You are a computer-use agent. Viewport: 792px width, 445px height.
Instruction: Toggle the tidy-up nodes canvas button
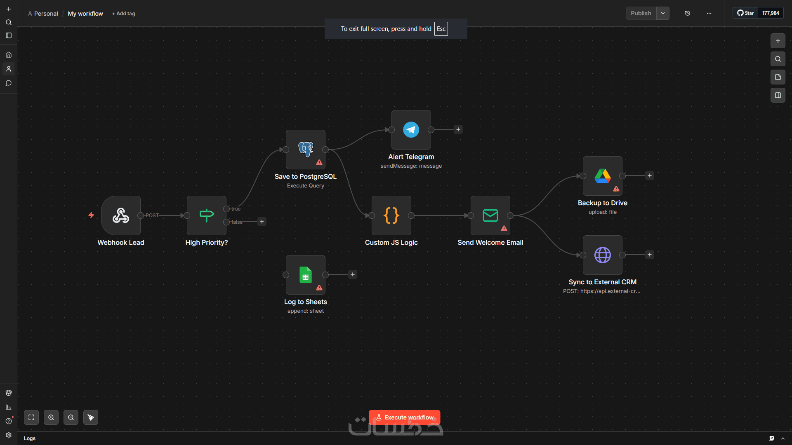click(91, 417)
